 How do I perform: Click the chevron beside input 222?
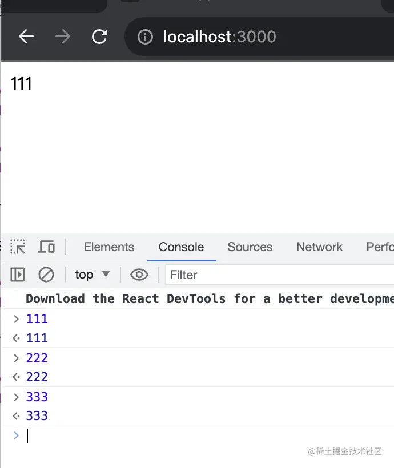[17, 358]
